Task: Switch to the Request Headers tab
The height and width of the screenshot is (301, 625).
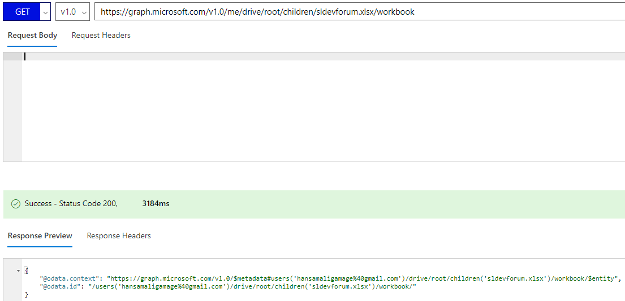Action: point(101,36)
